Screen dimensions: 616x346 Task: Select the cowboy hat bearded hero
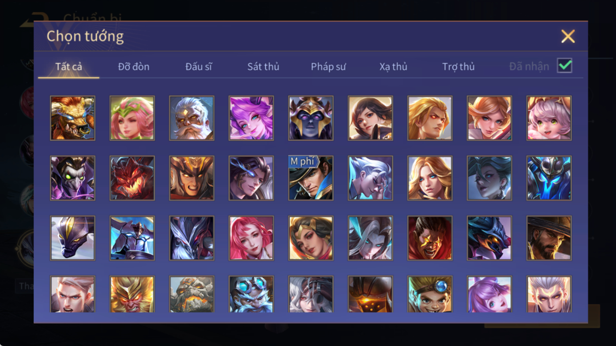549,238
